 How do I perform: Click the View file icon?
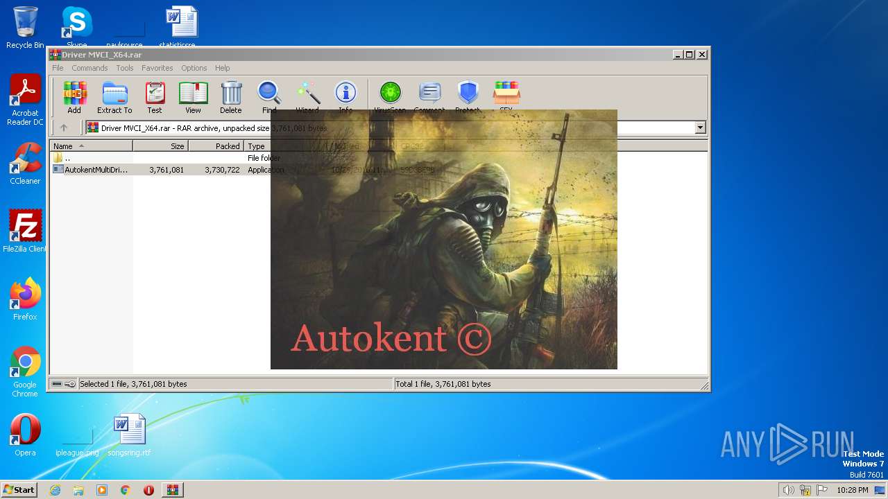(193, 97)
